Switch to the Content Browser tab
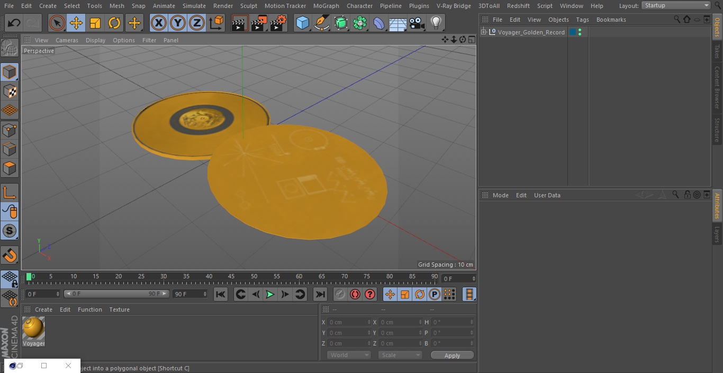The height and width of the screenshot is (373, 723). coord(717,87)
